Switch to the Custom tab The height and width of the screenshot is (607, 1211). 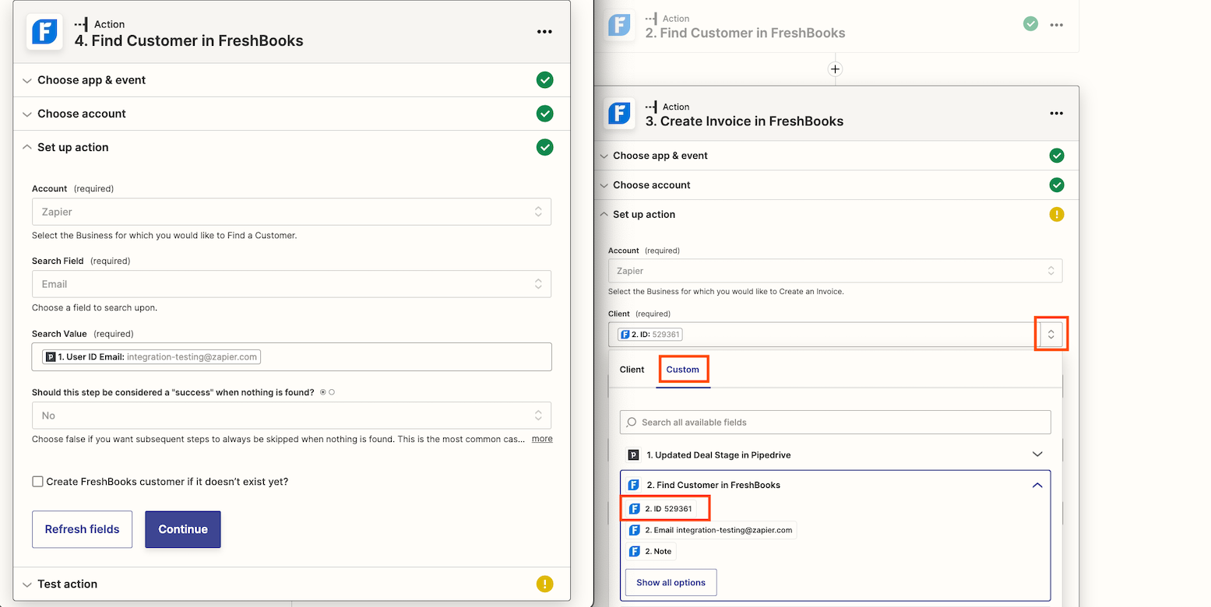pyautogui.click(x=683, y=370)
